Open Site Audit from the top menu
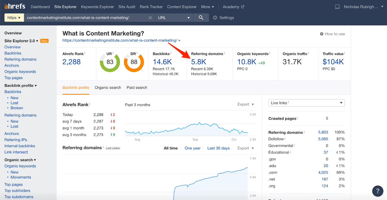This screenshot has width=387, height=200. [x=127, y=7]
